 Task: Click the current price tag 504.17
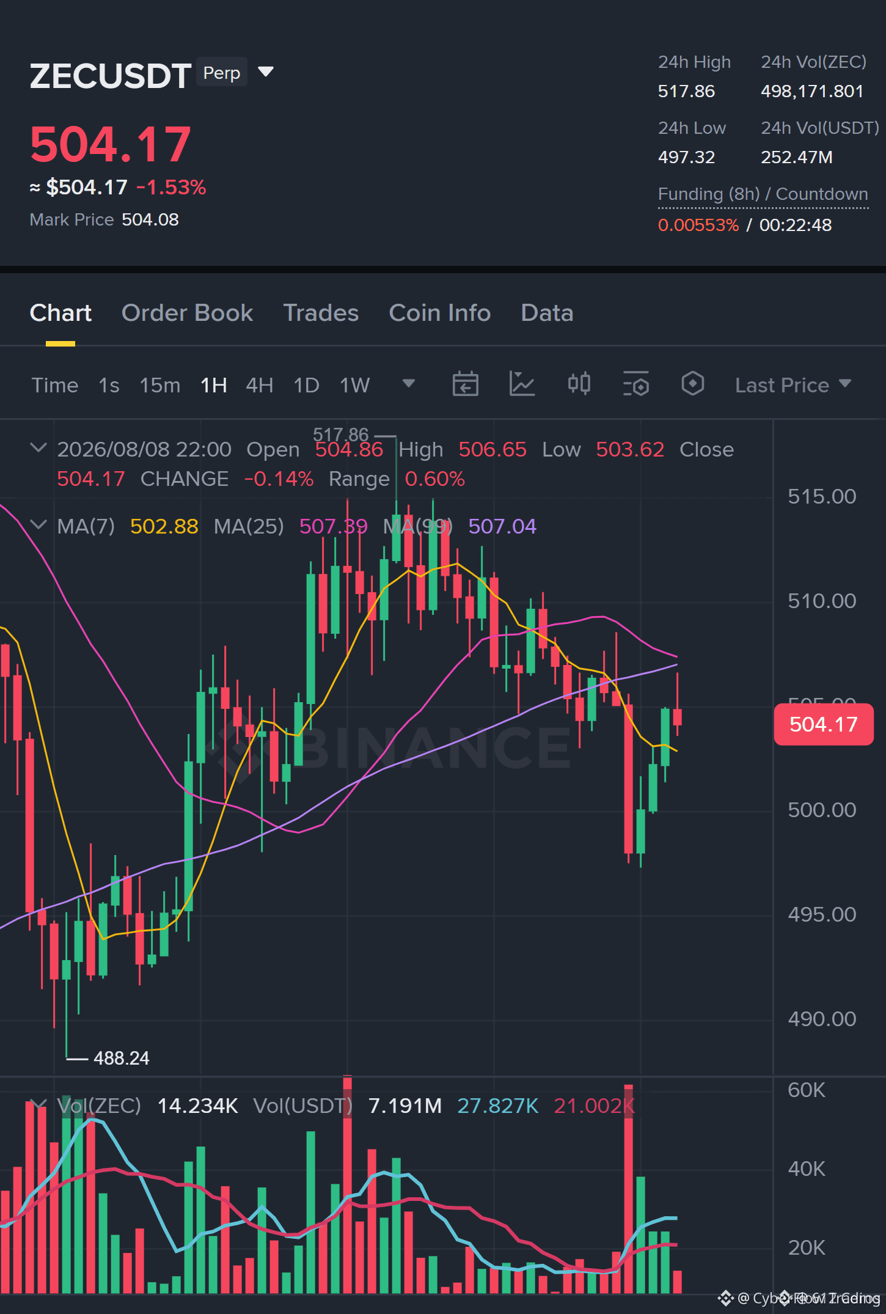(824, 724)
